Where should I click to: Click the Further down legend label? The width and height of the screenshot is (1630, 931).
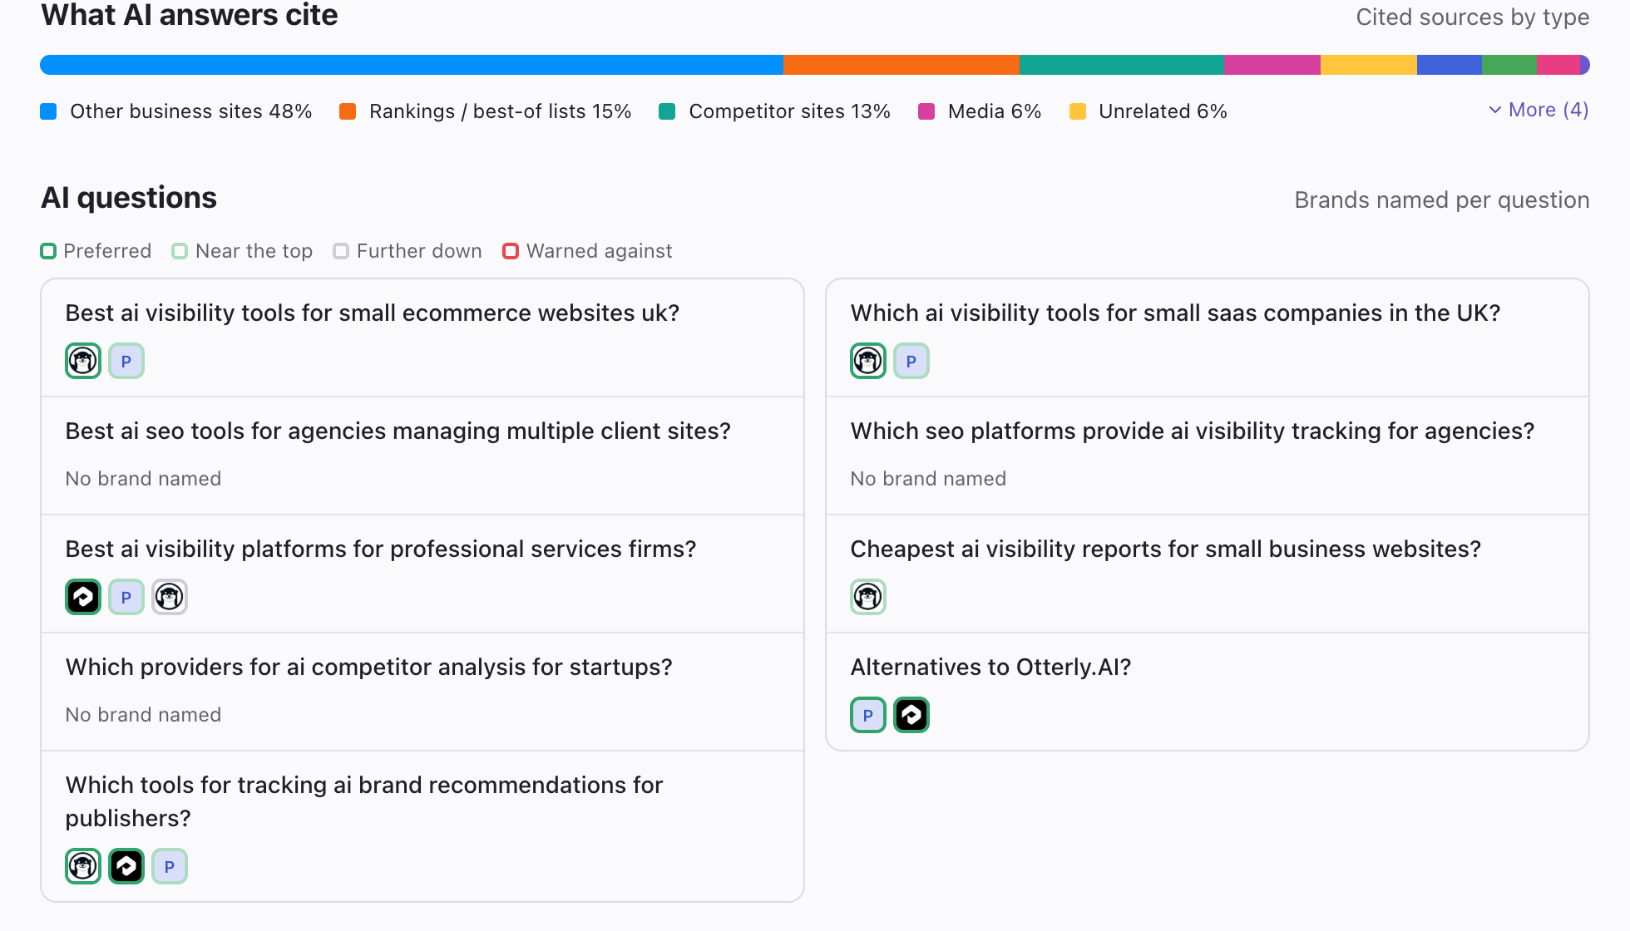click(407, 251)
